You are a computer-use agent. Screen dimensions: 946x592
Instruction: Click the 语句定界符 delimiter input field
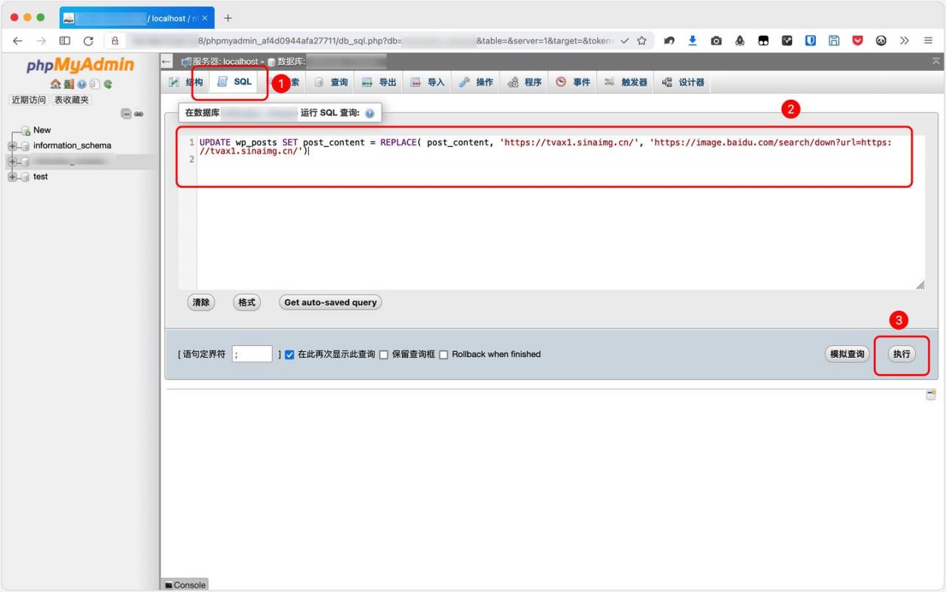252,354
